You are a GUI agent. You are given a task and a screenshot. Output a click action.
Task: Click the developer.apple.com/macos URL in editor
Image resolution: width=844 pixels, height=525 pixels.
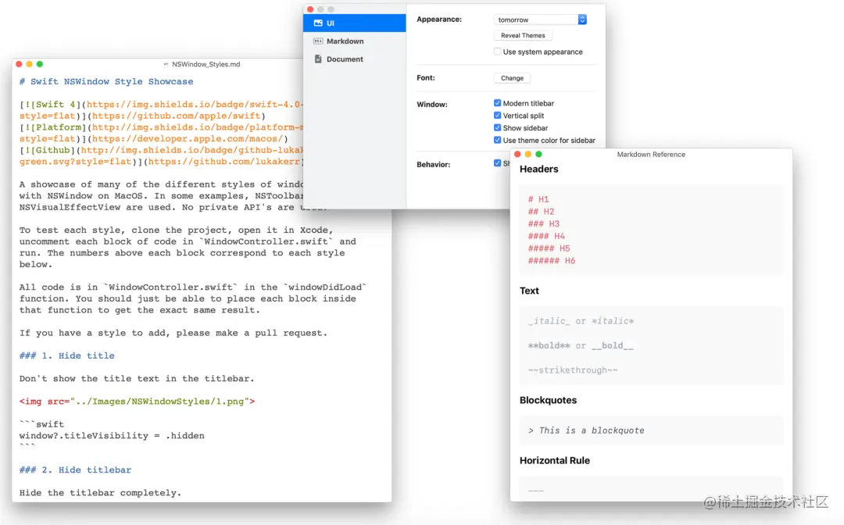click(x=188, y=139)
